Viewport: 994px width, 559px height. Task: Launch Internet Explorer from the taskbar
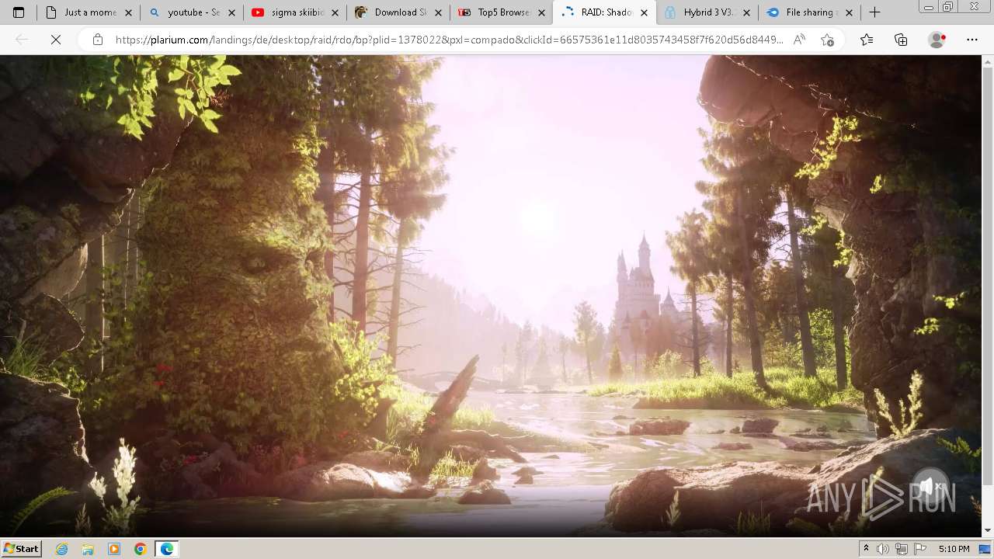coord(61,549)
